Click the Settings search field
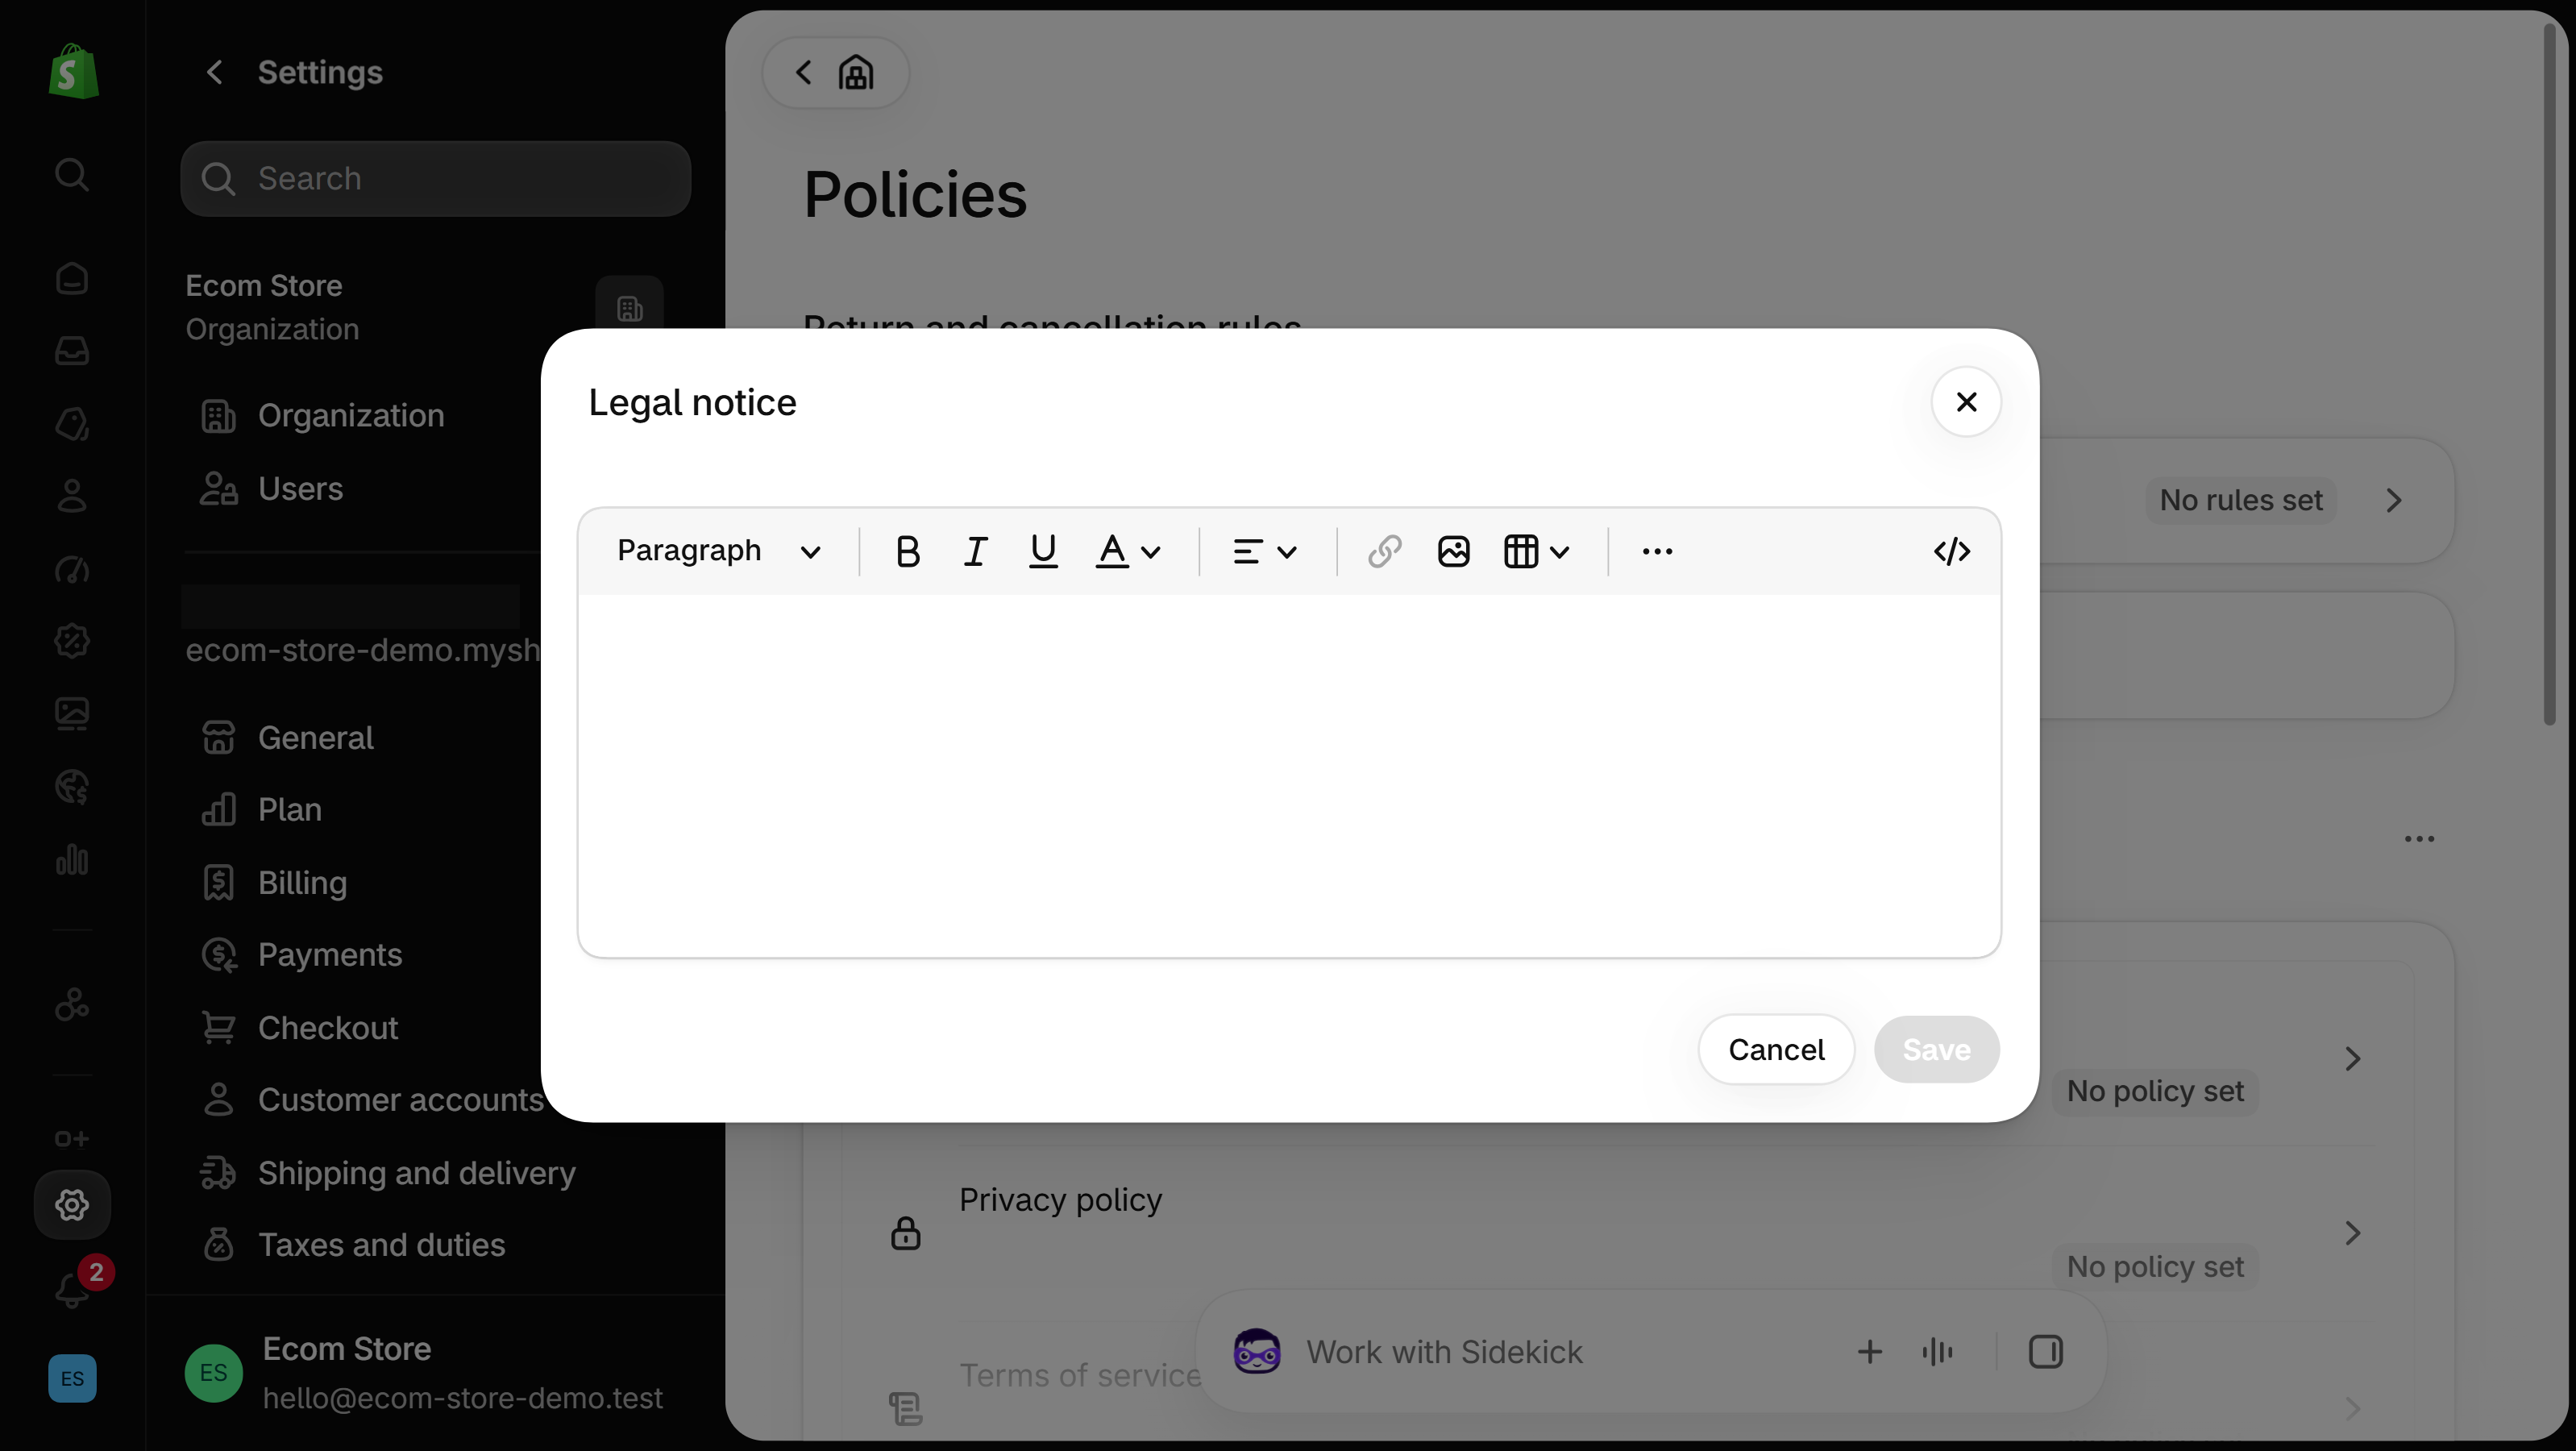Screen dimensions: 2576x1451 point(435,178)
